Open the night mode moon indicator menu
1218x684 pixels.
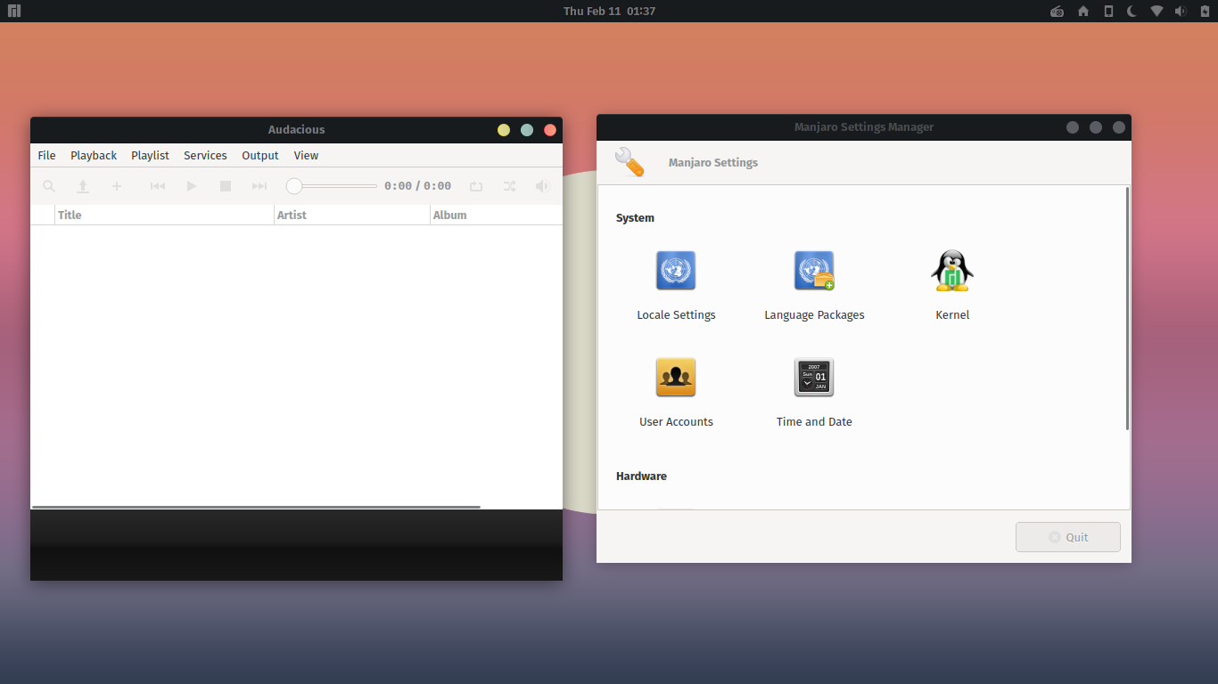click(x=1131, y=11)
